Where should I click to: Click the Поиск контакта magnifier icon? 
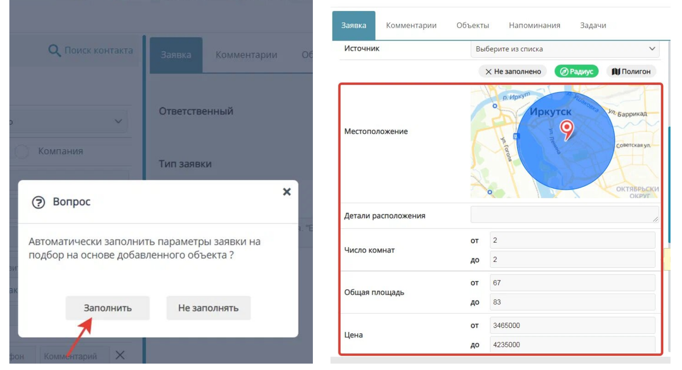(54, 50)
